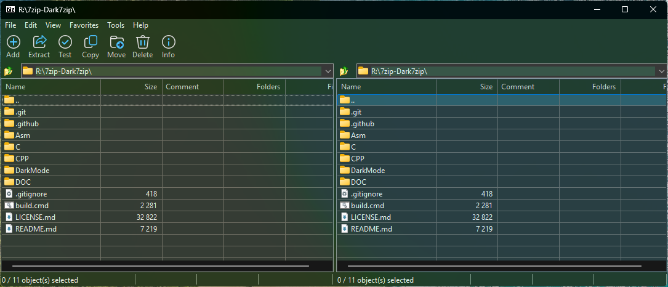668x287 pixels.
Task: Click left panel Folders column header
Action: [254, 87]
